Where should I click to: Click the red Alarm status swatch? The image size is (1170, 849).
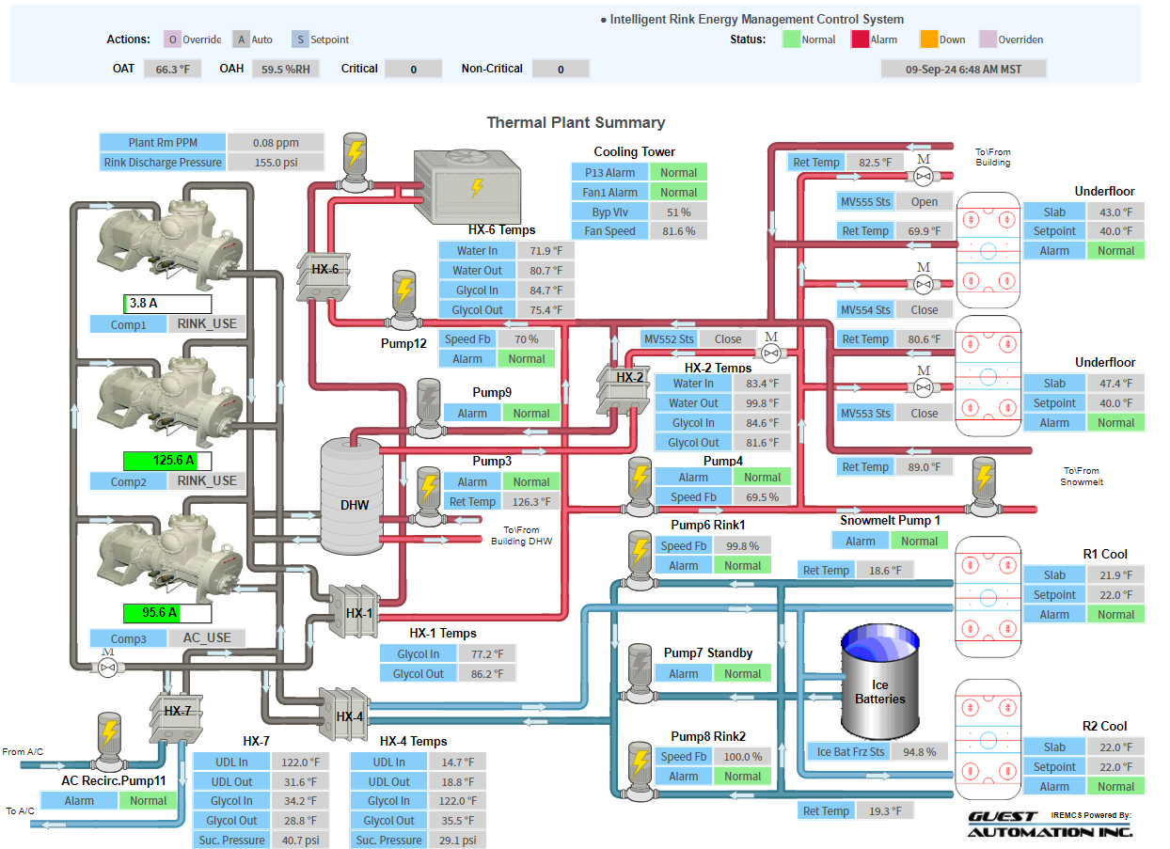point(859,39)
